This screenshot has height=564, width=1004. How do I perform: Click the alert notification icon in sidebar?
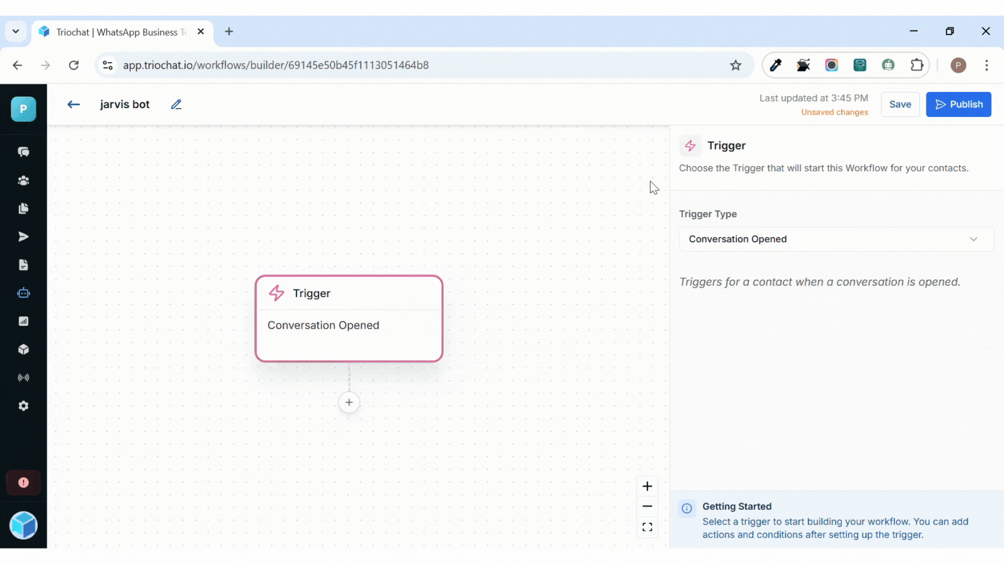(x=23, y=482)
